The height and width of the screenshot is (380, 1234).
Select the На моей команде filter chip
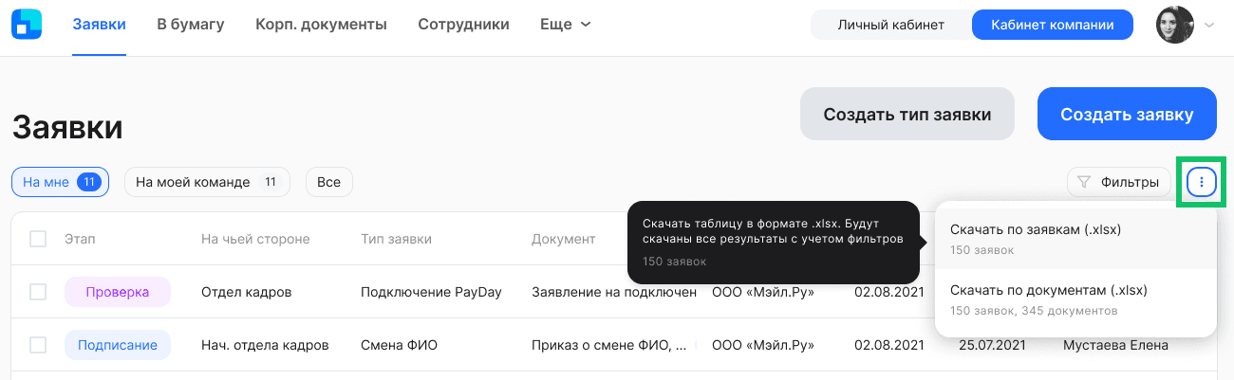tap(207, 182)
